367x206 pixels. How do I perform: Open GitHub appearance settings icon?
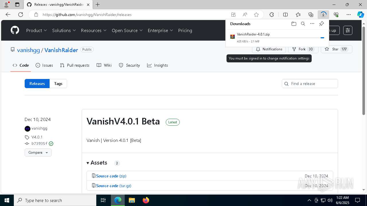(x=348, y=30)
